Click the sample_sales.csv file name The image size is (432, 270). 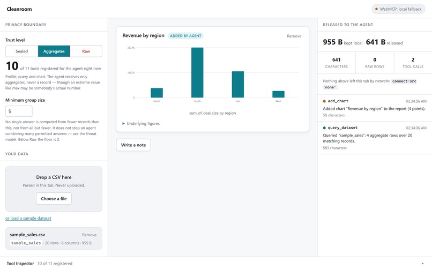pyautogui.click(x=27, y=235)
